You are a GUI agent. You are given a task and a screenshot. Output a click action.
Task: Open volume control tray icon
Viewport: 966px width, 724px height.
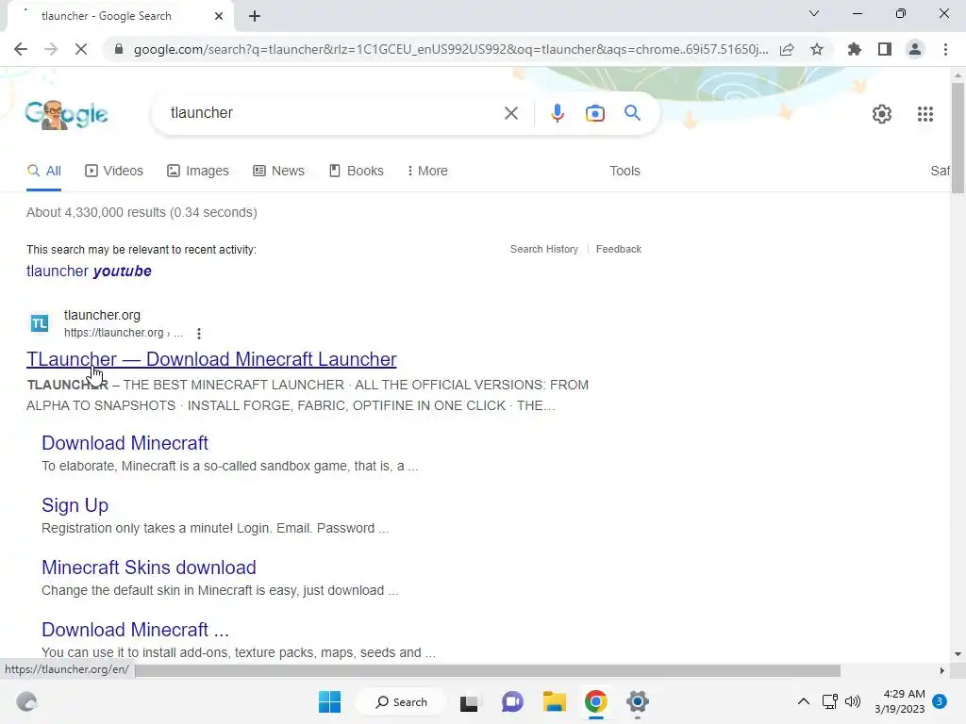(x=853, y=701)
